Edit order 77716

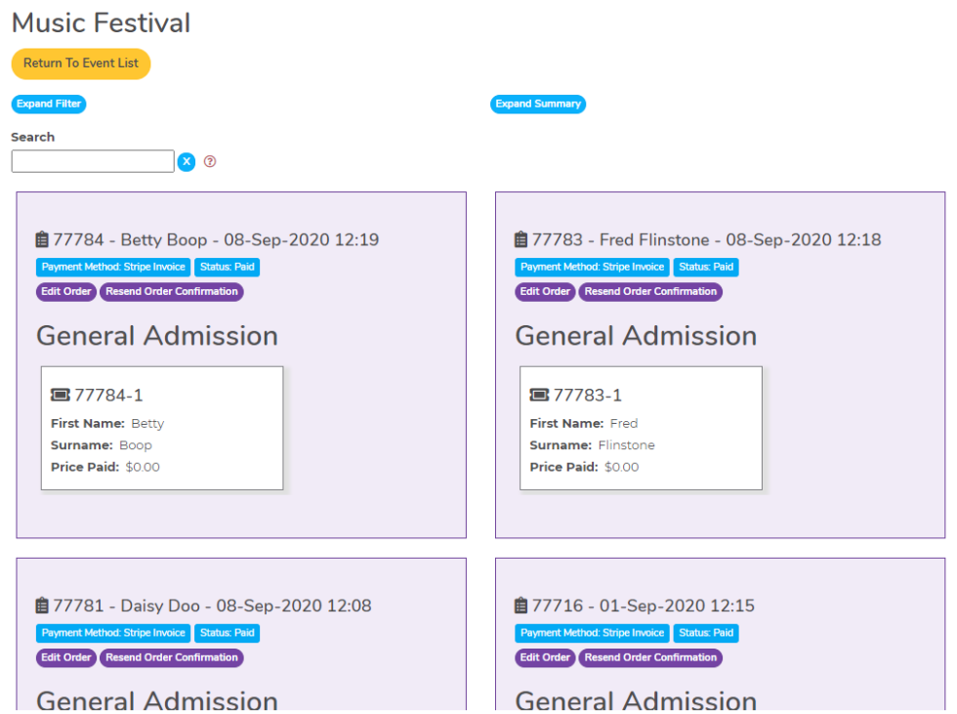pyautogui.click(x=544, y=657)
